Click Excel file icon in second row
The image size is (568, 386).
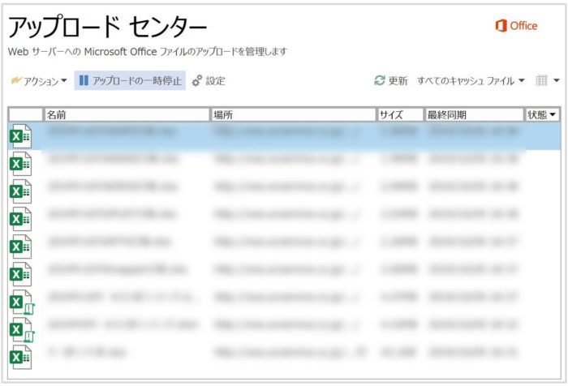click(x=20, y=164)
